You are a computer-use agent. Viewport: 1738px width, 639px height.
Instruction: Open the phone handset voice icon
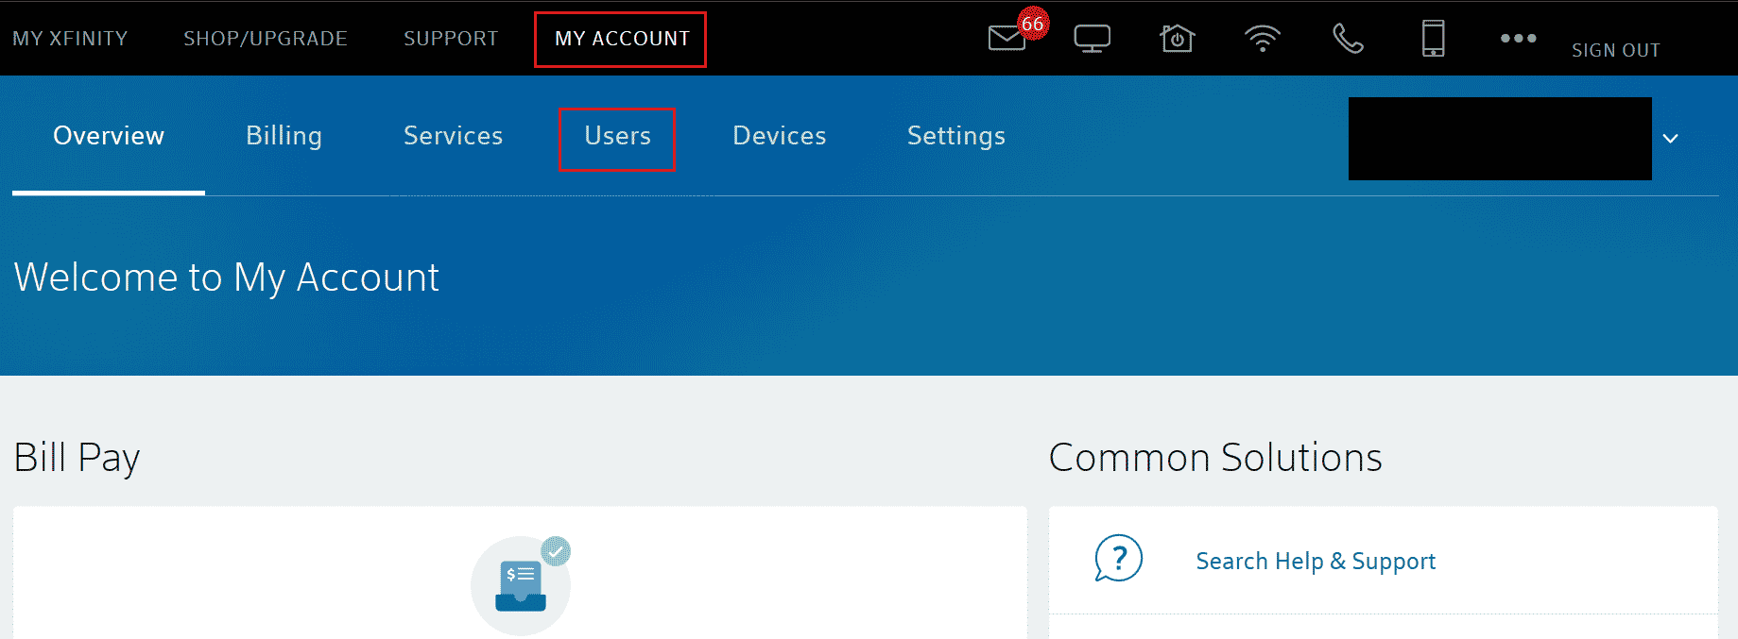[x=1348, y=39]
